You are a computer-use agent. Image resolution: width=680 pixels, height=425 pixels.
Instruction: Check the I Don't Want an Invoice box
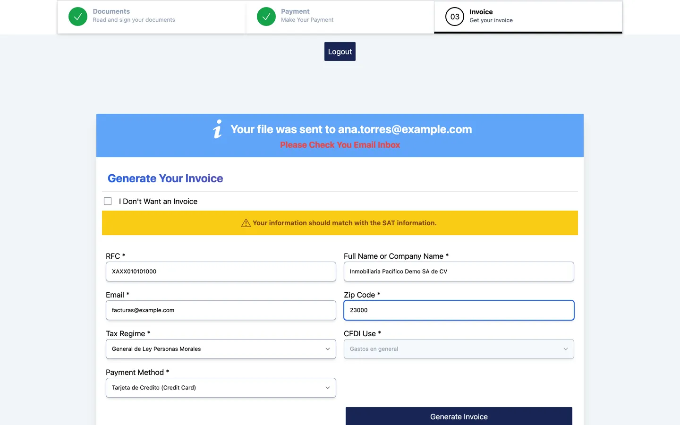(108, 201)
